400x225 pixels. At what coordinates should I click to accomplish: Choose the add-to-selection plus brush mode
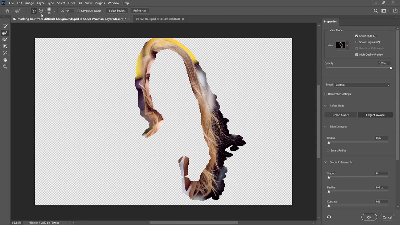[x=33, y=11]
